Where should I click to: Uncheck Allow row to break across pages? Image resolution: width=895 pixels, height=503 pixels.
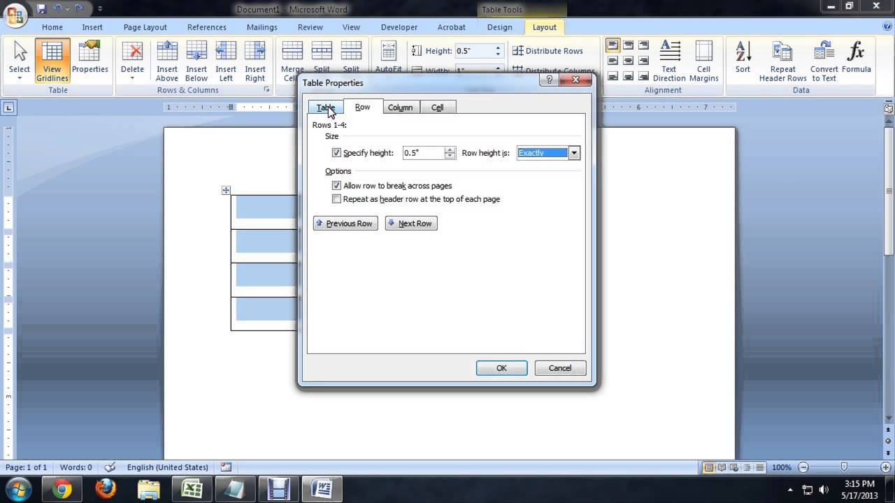(336, 186)
